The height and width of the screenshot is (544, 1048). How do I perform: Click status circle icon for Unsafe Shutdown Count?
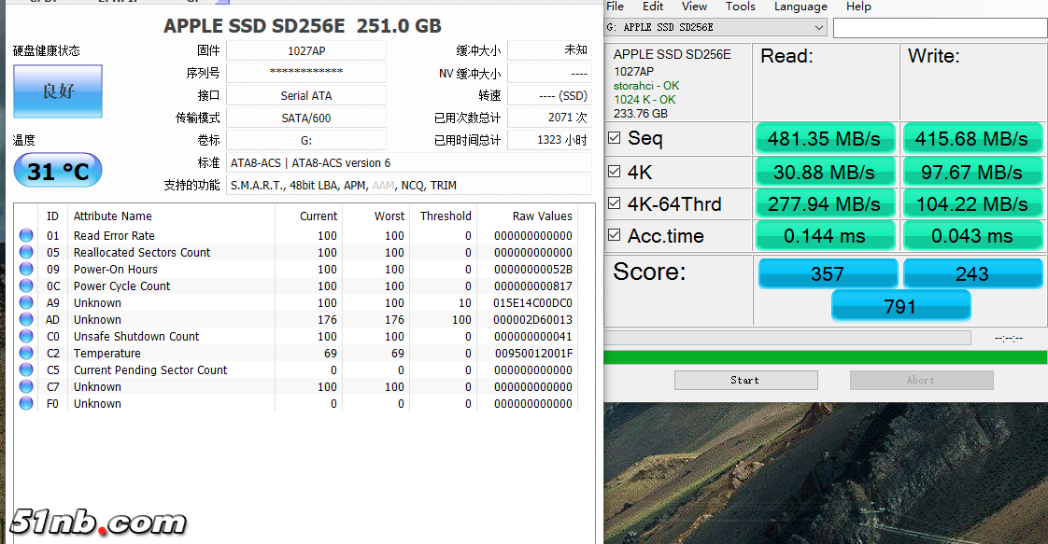click(26, 336)
